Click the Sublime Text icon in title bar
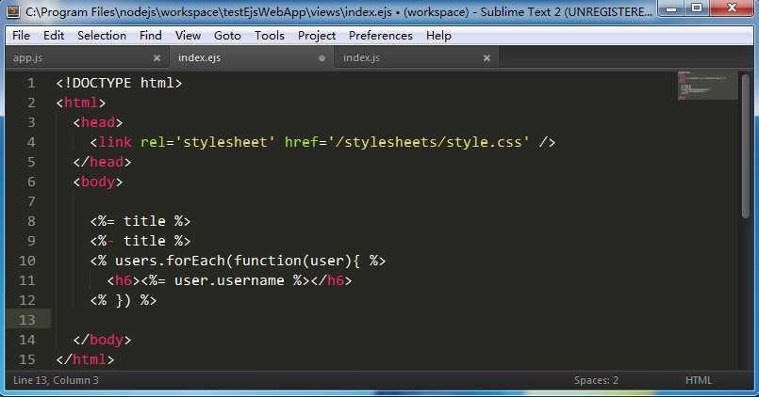This screenshot has width=759, height=397. [13, 11]
